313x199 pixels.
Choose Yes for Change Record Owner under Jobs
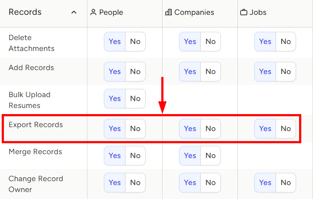tap(265, 182)
